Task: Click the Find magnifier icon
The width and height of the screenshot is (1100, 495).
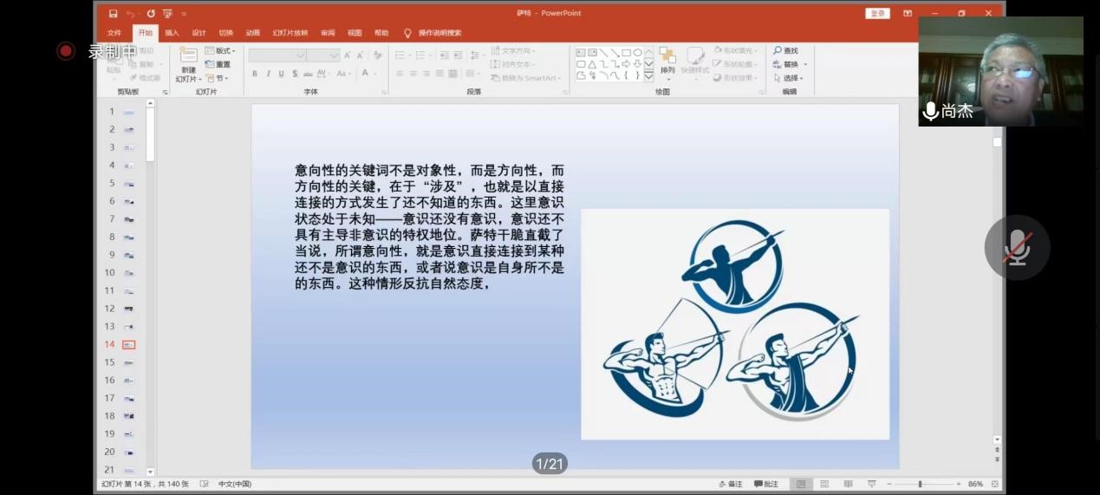Action: pos(778,51)
